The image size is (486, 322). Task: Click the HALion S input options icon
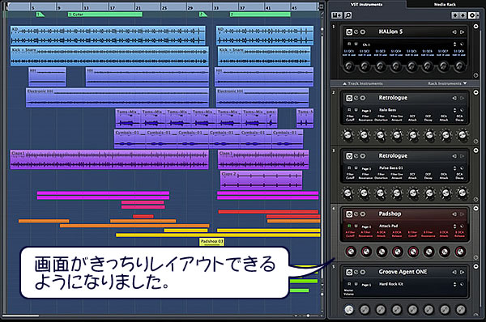pos(454,32)
